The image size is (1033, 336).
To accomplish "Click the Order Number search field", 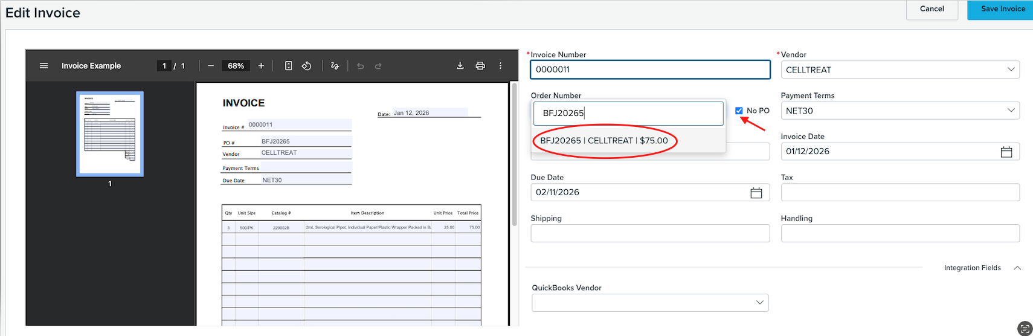I will point(628,113).
